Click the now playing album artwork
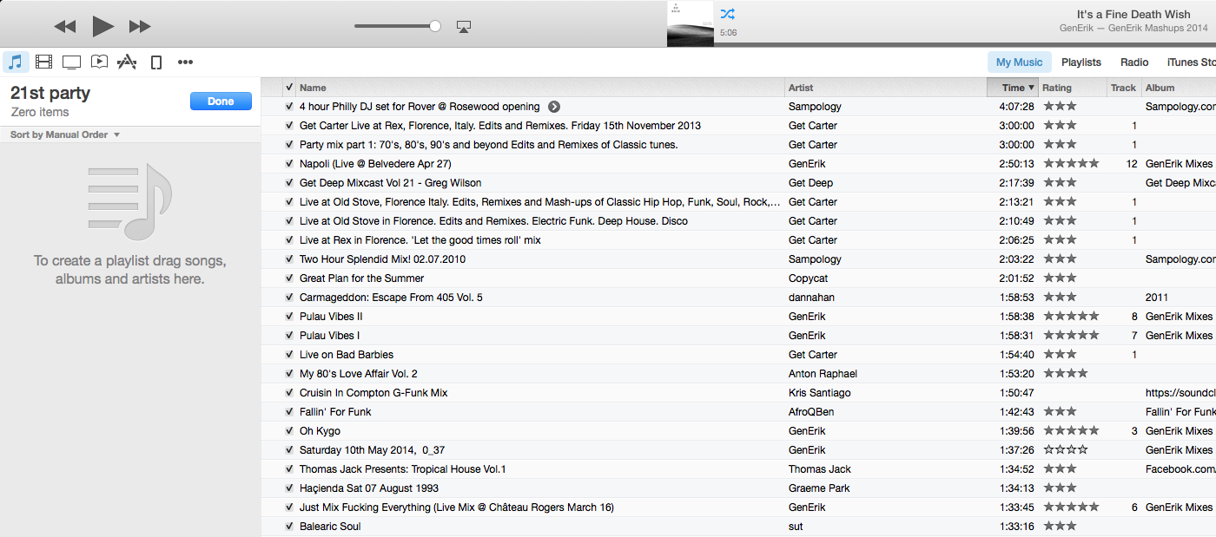This screenshot has width=1216, height=537. coord(690,23)
